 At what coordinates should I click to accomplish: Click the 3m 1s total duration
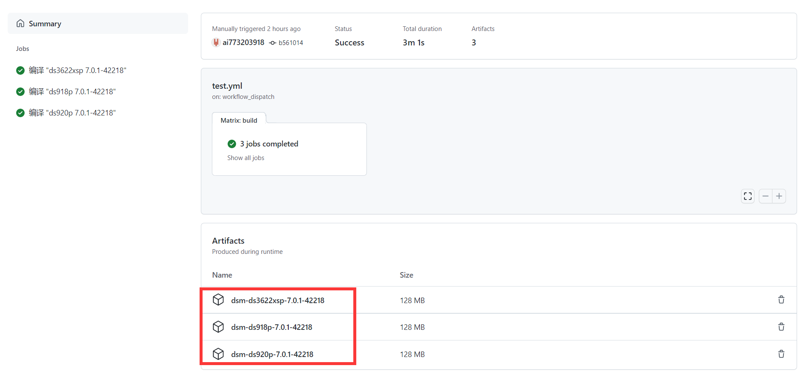(x=414, y=42)
